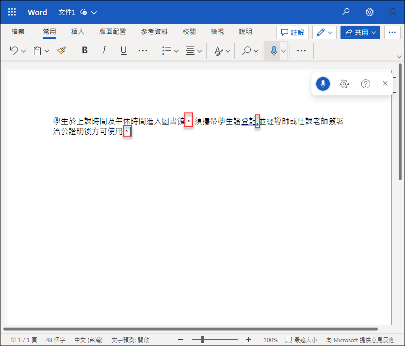Click the Paste clipboard icon
The image size is (405, 346).
coord(37,51)
